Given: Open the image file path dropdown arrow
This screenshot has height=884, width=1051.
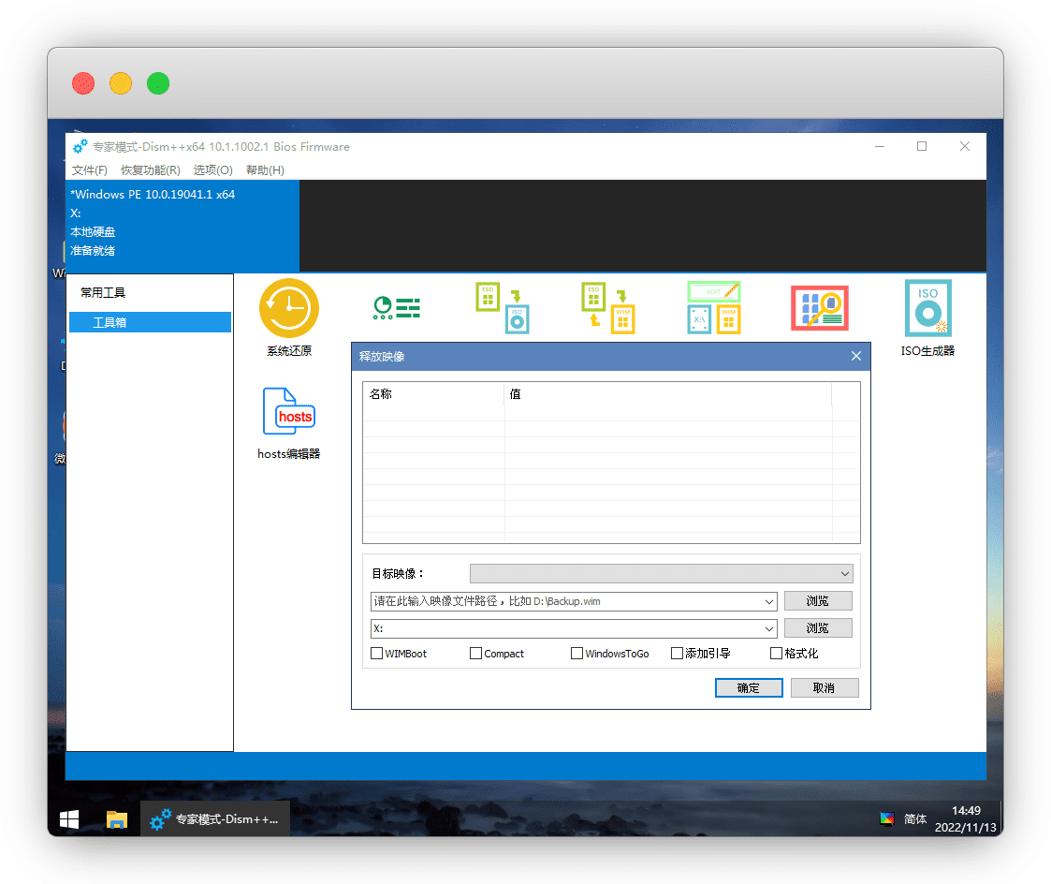Looking at the screenshot, I should pos(769,601).
